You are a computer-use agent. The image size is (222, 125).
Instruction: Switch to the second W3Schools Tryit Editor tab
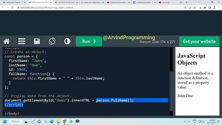(66, 2)
